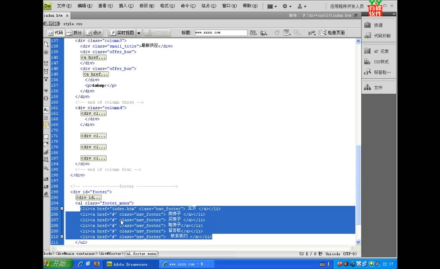This screenshot has width=440, height=269.
Task: Open the Site management dropdown icon
Action: [x=302, y=6]
